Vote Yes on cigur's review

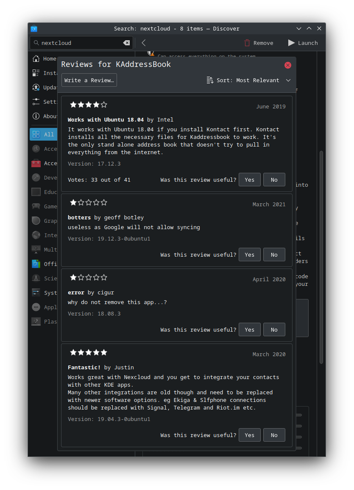coord(250,329)
